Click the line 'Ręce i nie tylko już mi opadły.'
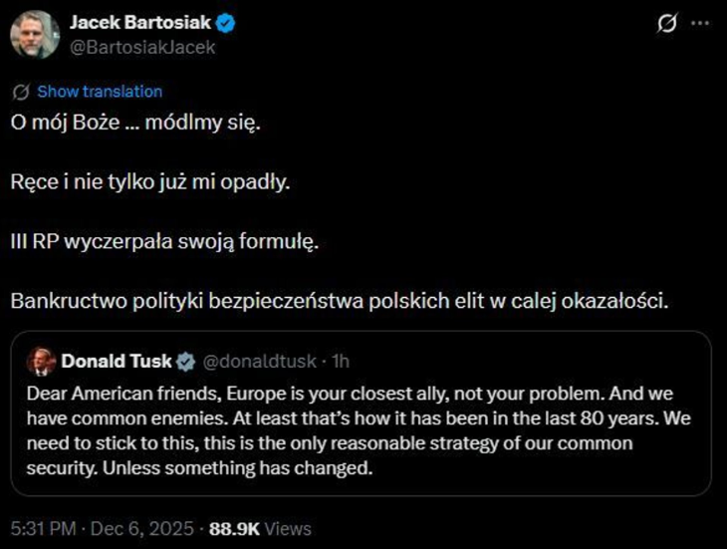Viewport: 727px width, 549px height. click(149, 185)
